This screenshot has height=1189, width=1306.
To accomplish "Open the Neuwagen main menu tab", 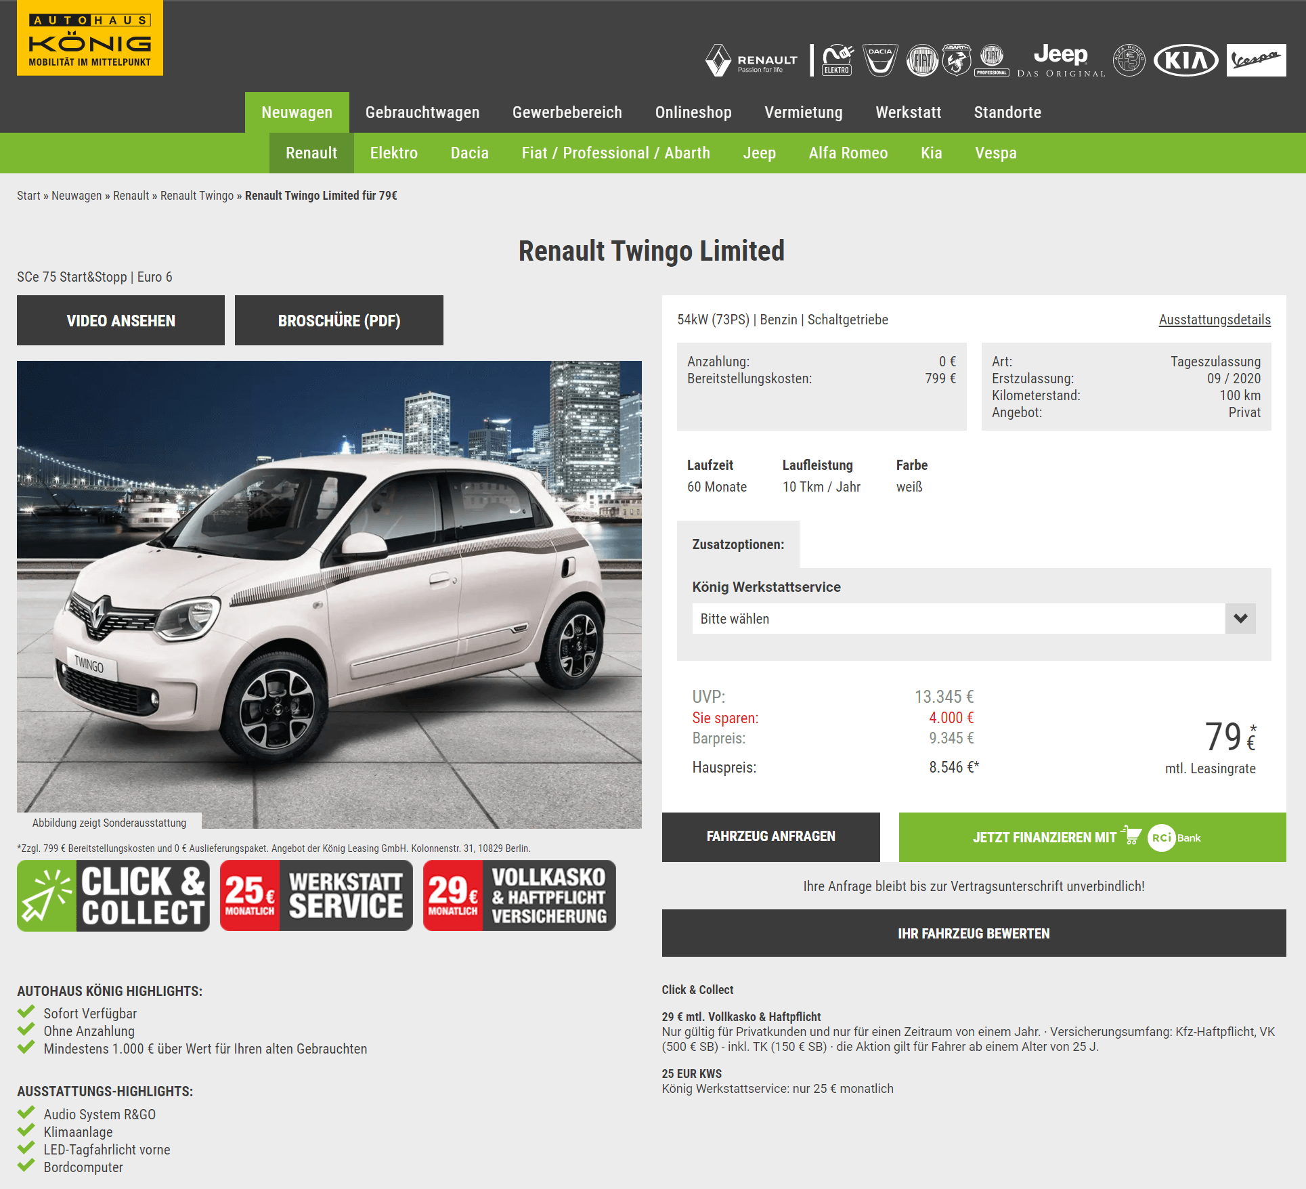I will 297,112.
